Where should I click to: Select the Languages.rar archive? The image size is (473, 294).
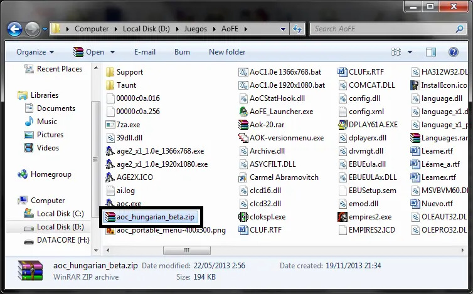coord(439,138)
